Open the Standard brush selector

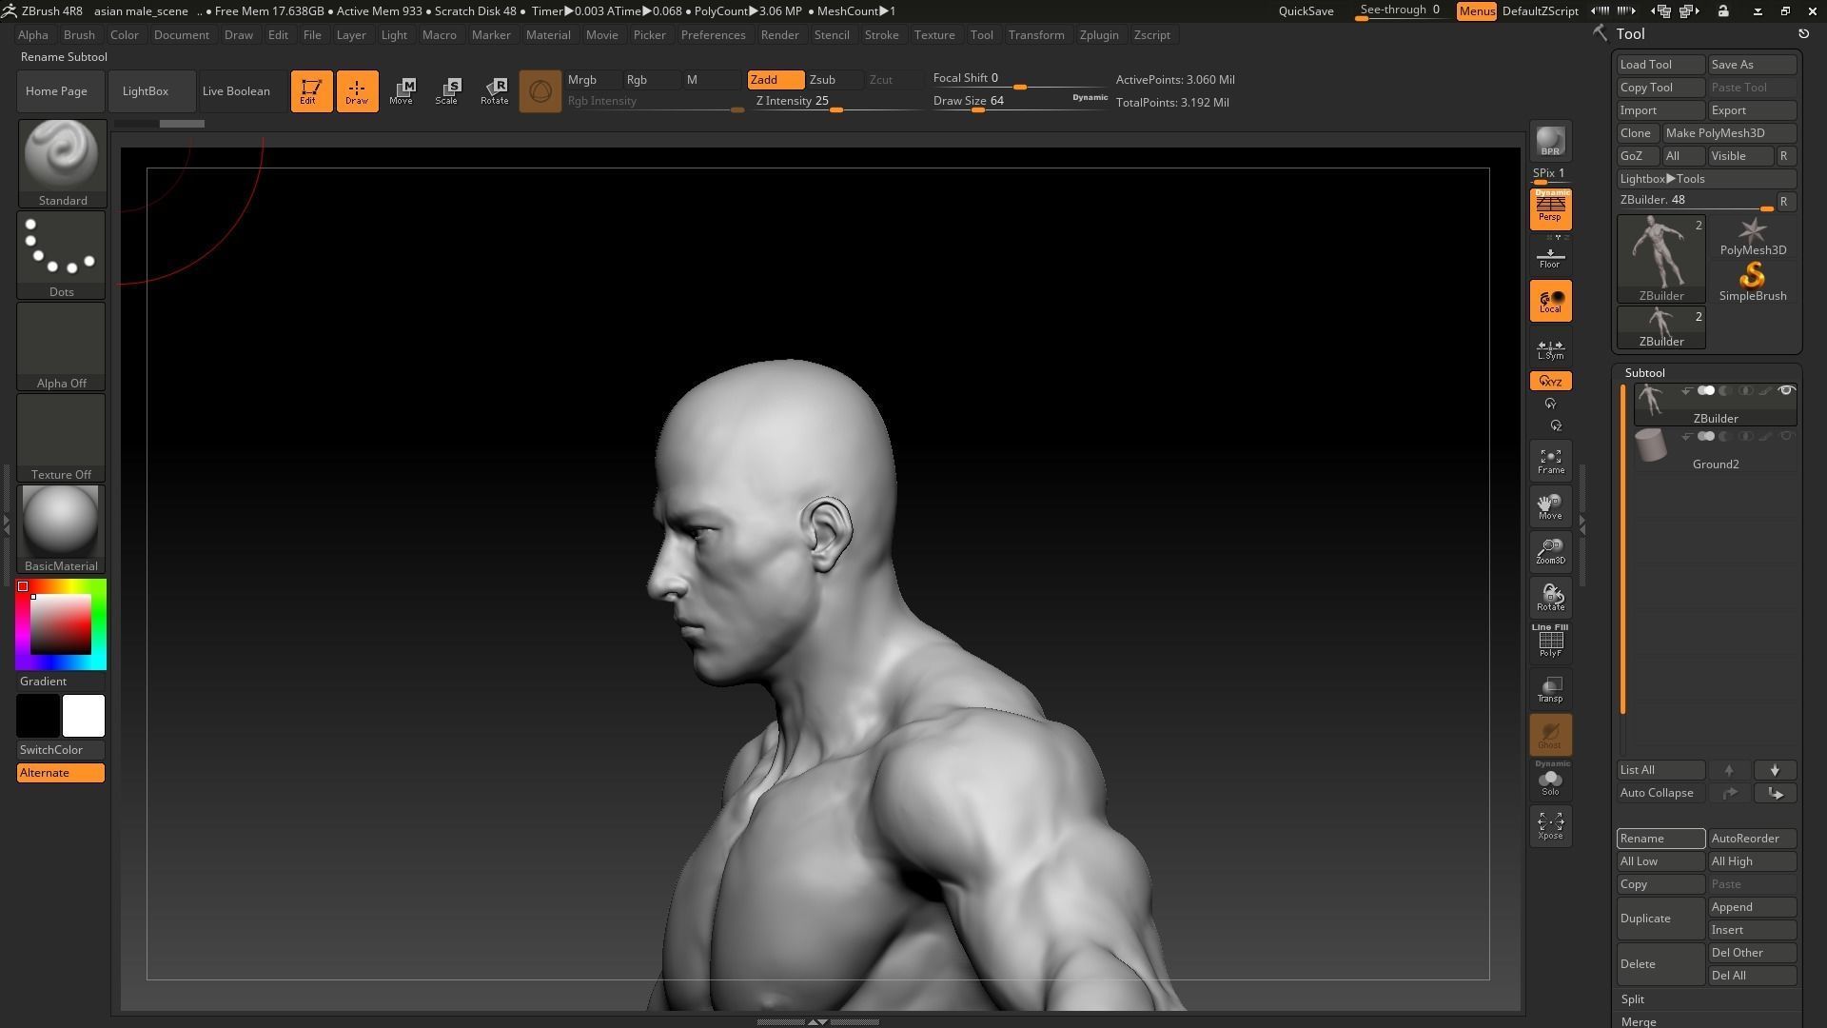tap(62, 163)
